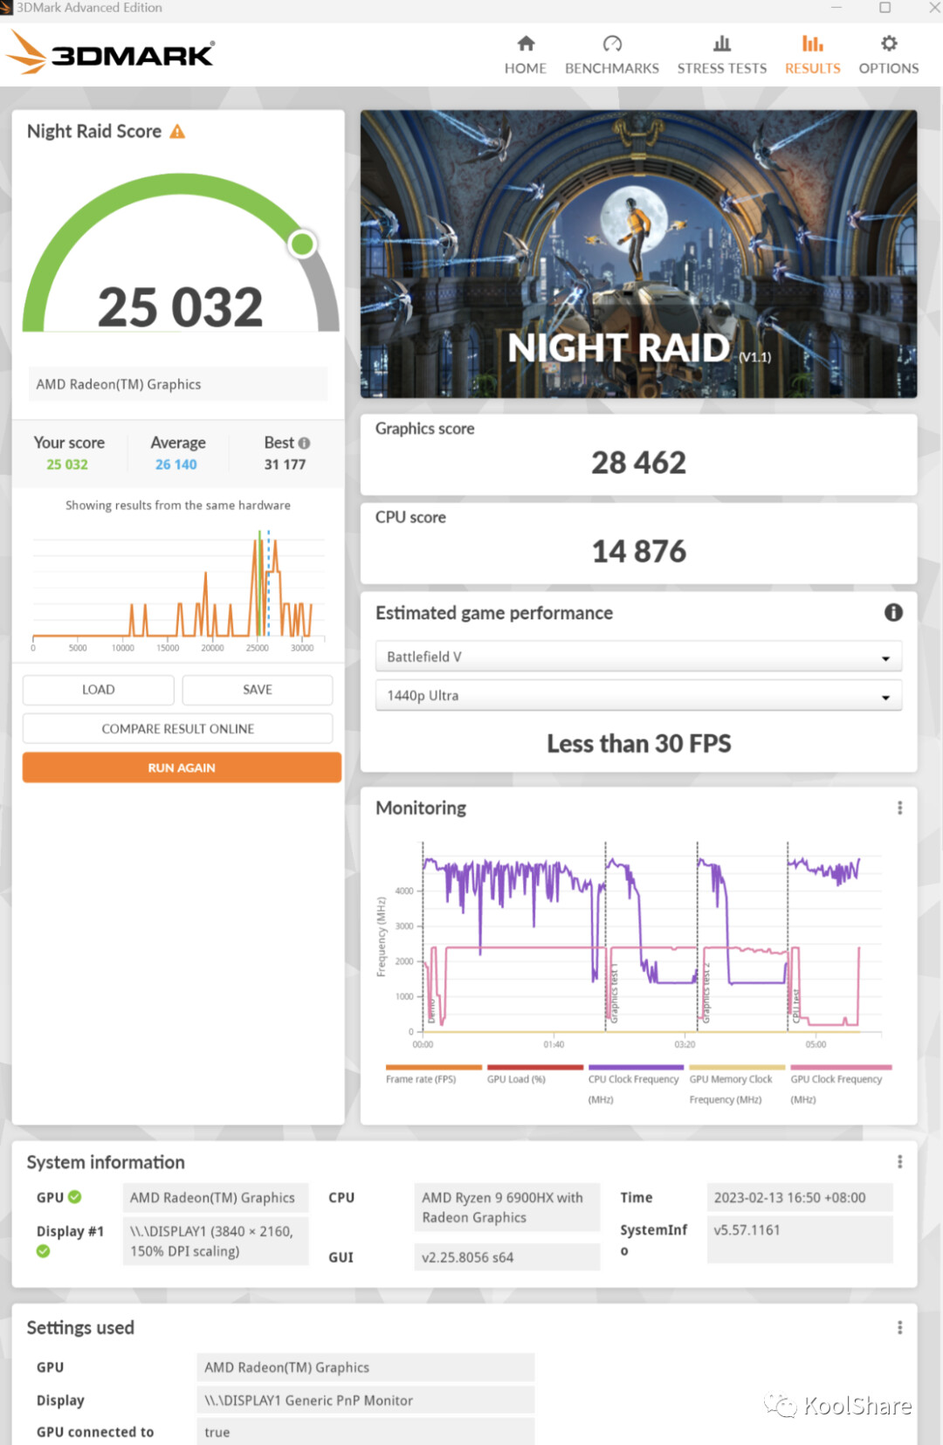Open the Battlefield V game dropdown
943x1445 pixels.
(638, 657)
